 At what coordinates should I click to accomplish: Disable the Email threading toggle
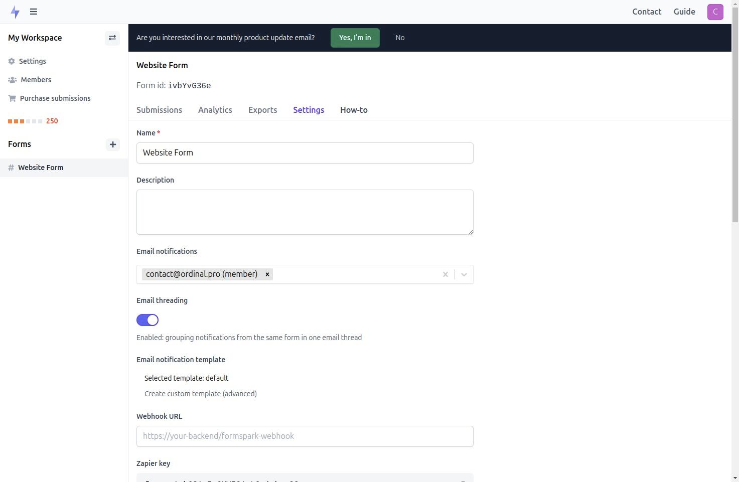pyautogui.click(x=147, y=319)
